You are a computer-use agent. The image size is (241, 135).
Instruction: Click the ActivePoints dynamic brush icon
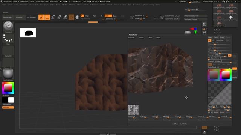tap(162, 17)
